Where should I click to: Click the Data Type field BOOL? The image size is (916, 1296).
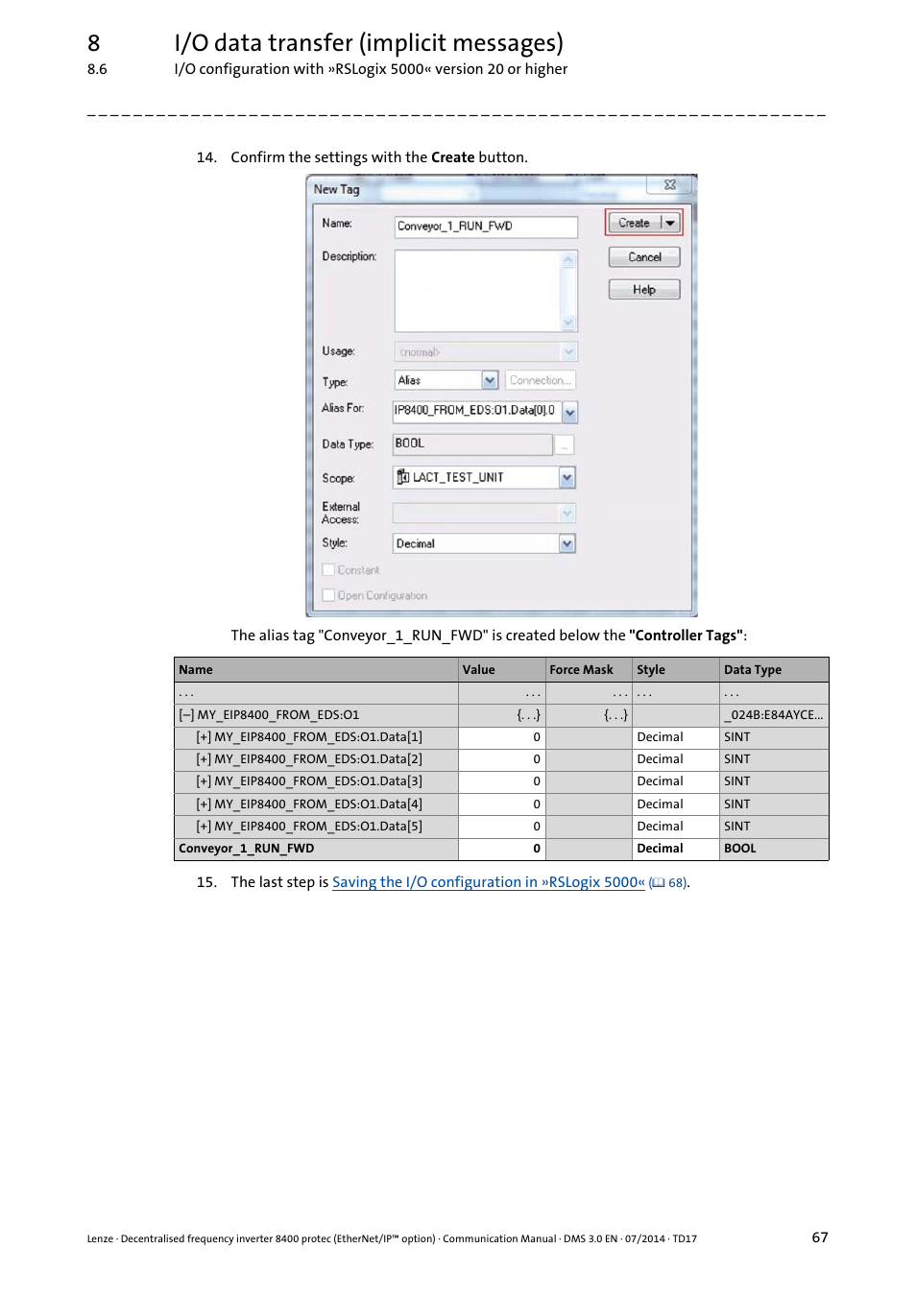click(x=472, y=444)
